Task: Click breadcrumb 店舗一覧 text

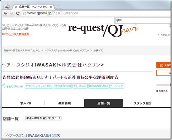Action: 98,50
